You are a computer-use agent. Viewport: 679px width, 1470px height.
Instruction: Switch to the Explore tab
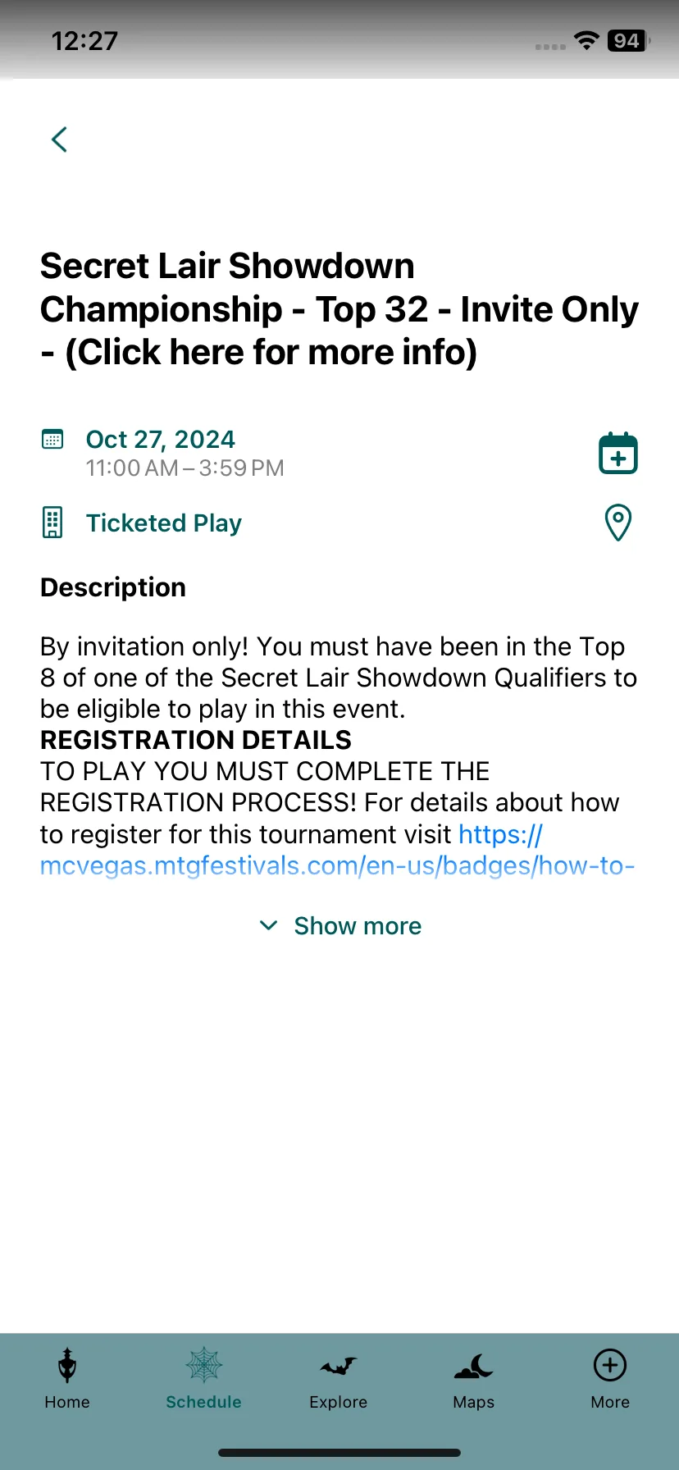coord(338,1402)
